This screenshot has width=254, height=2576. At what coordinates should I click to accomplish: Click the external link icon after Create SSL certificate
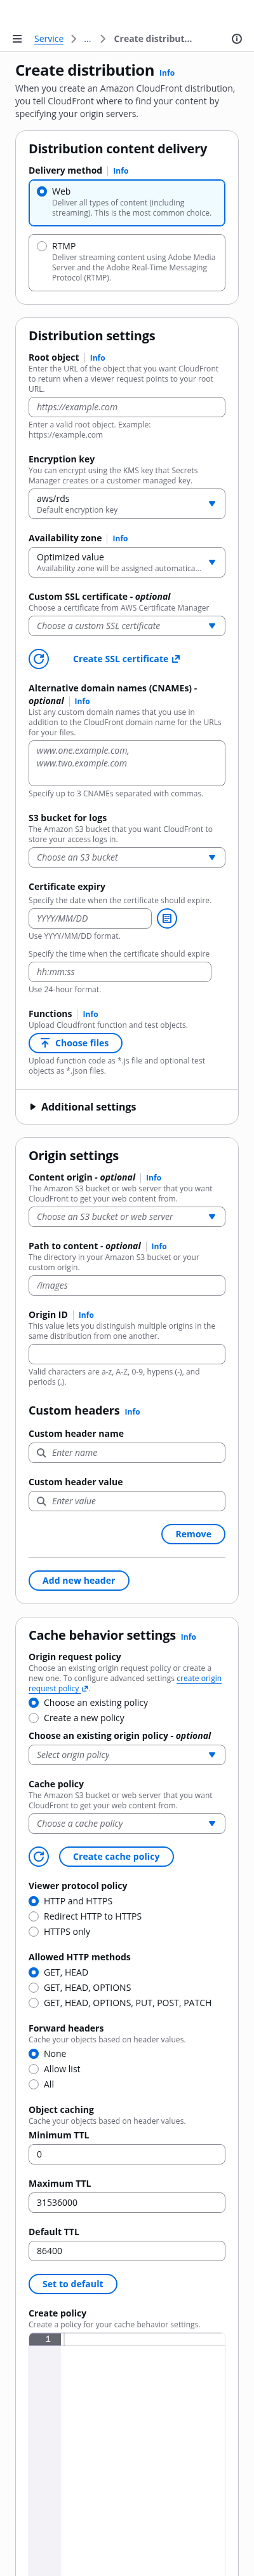(x=176, y=659)
